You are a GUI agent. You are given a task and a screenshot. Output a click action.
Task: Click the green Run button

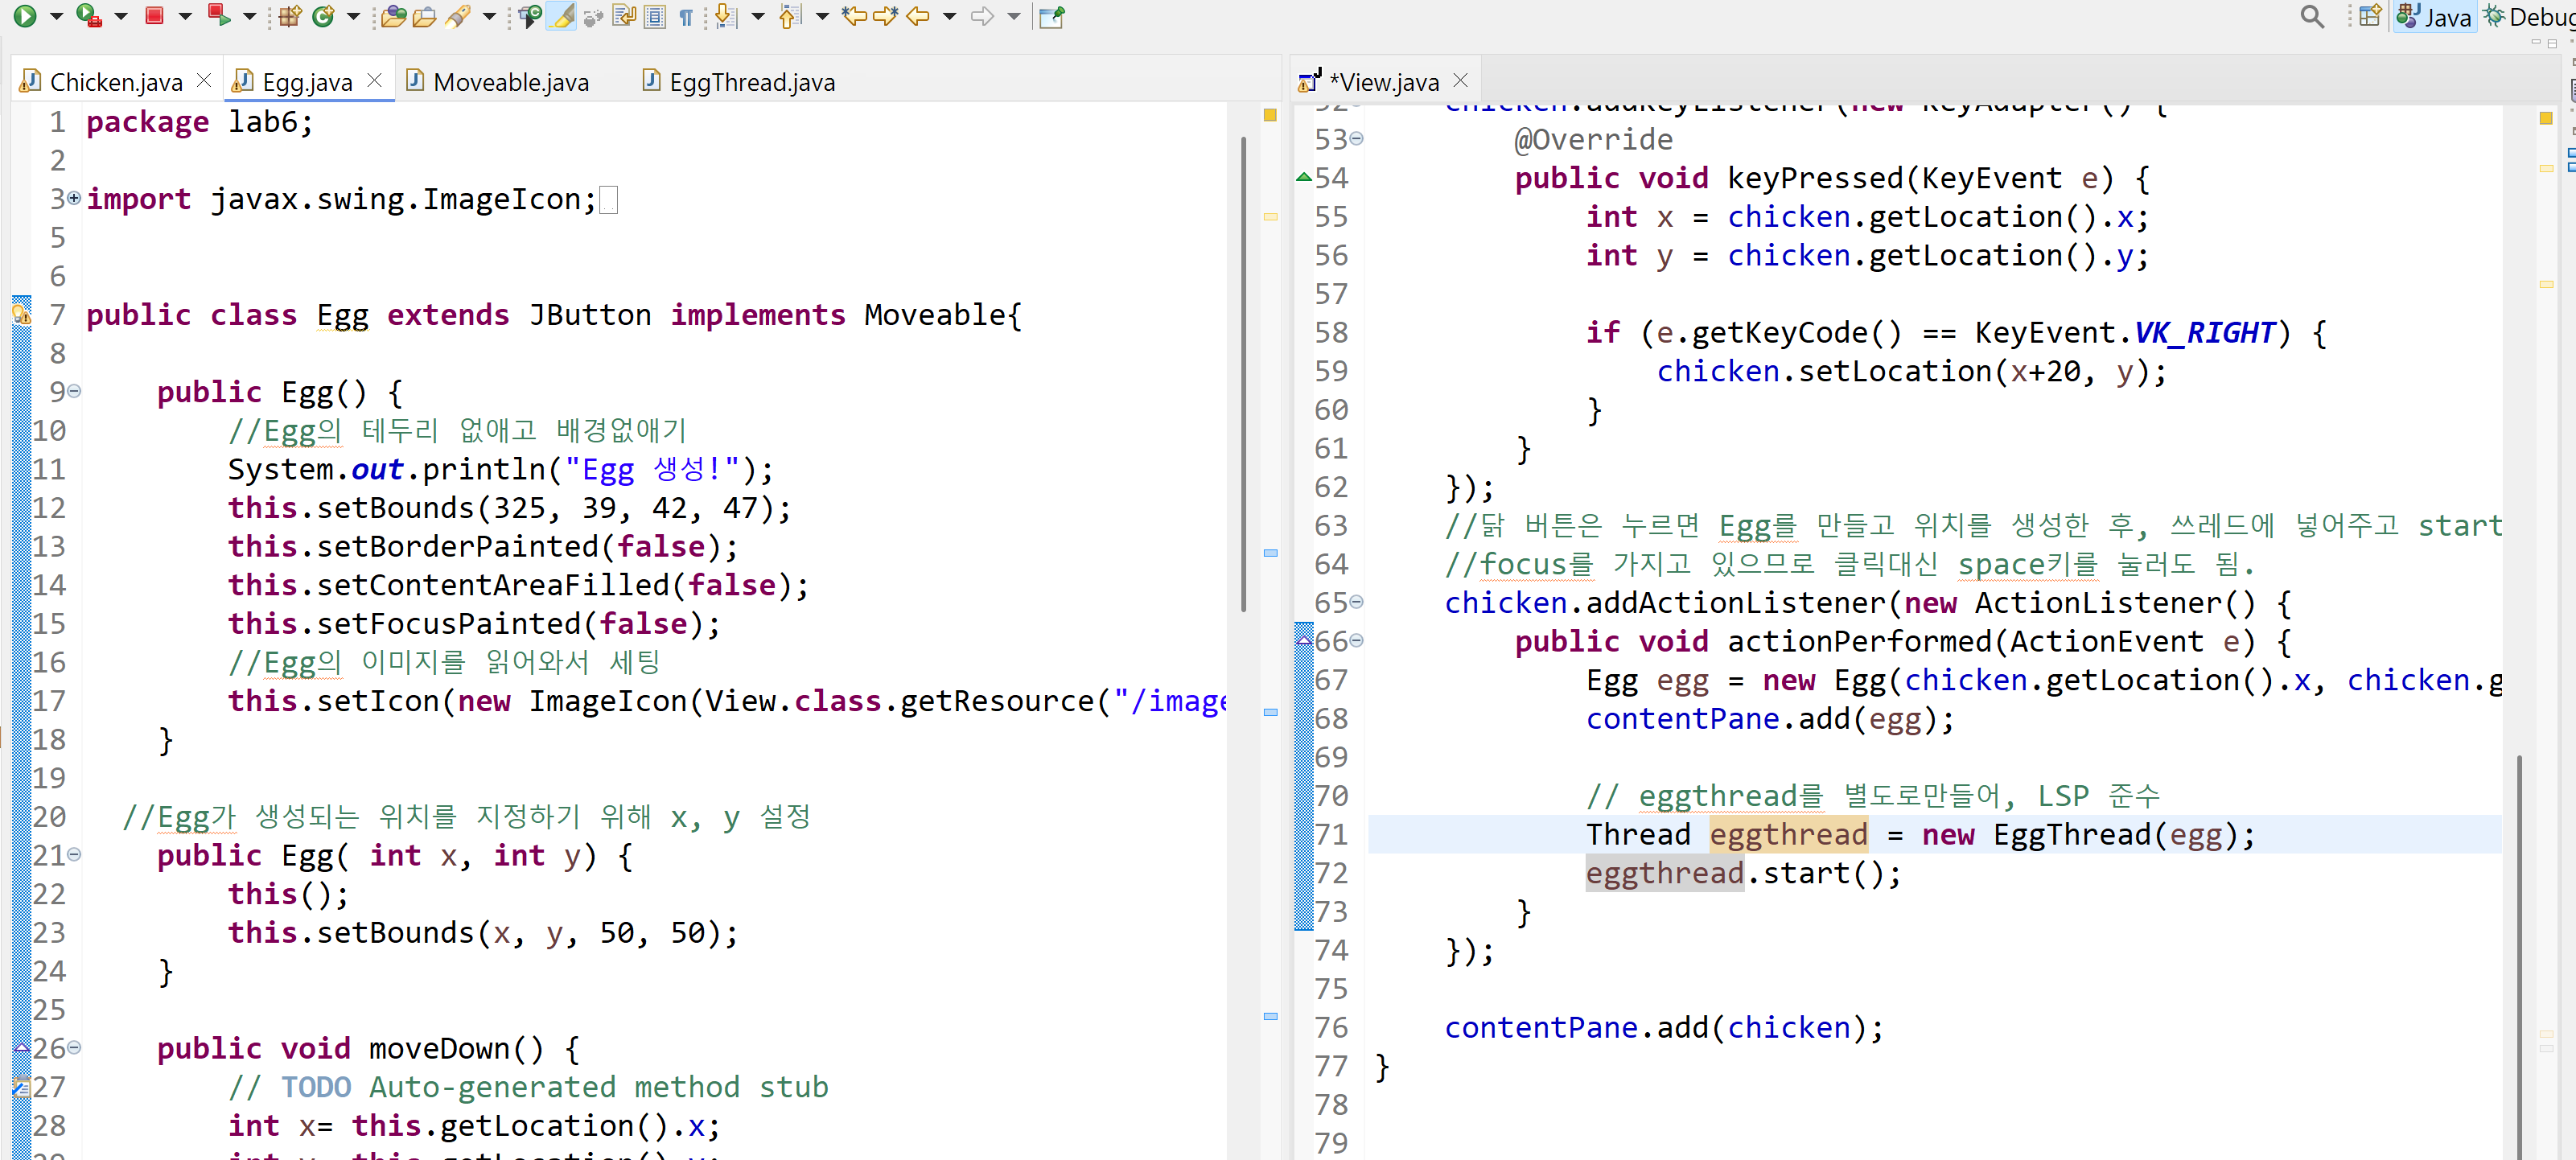pos(25,16)
